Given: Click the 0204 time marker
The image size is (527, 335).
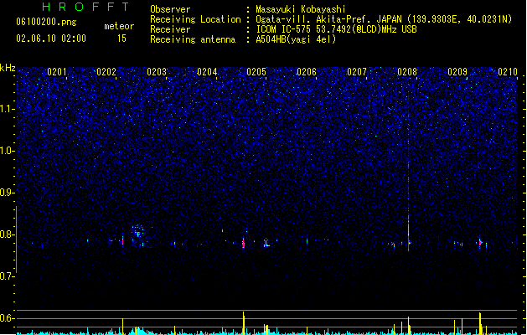Looking at the screenshot, I should [207, 72].
